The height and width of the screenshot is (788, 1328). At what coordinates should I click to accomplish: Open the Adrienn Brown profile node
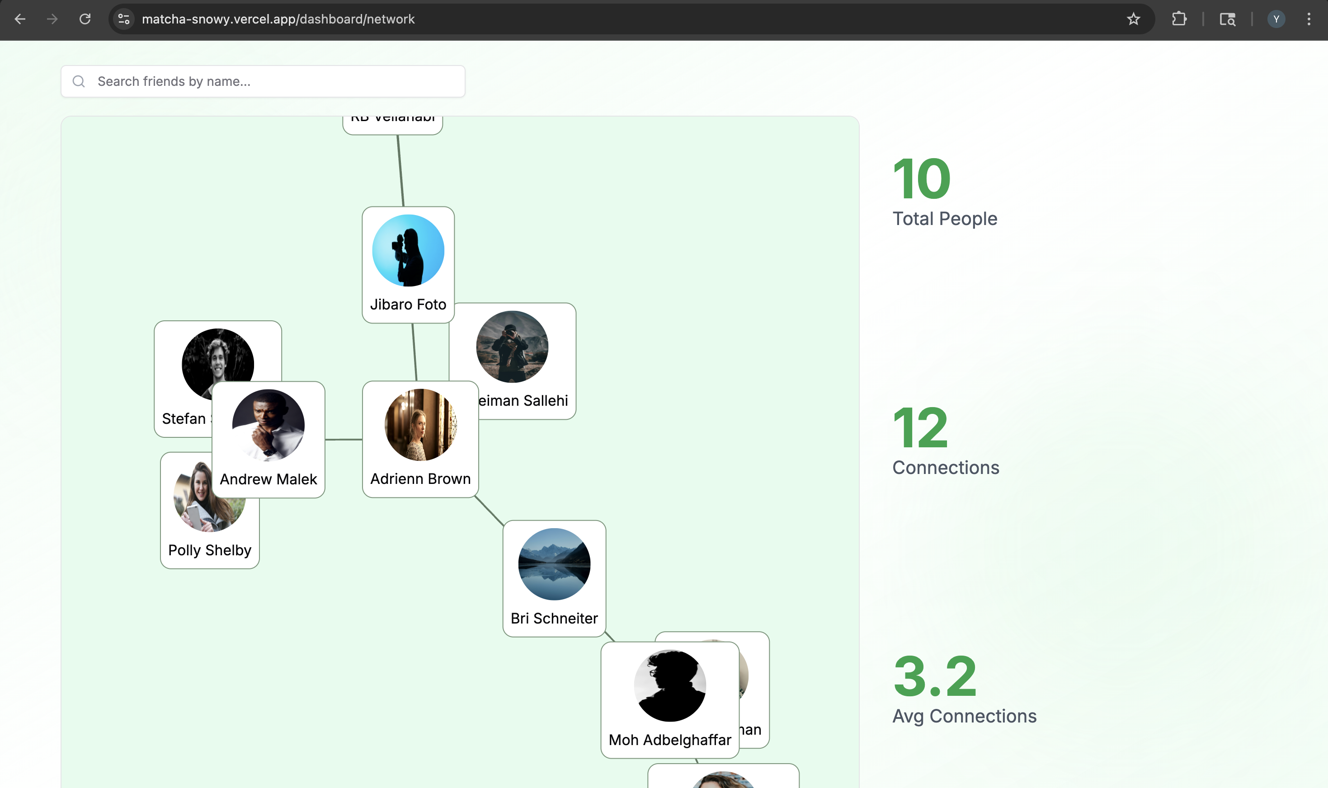tap(420, 438)
